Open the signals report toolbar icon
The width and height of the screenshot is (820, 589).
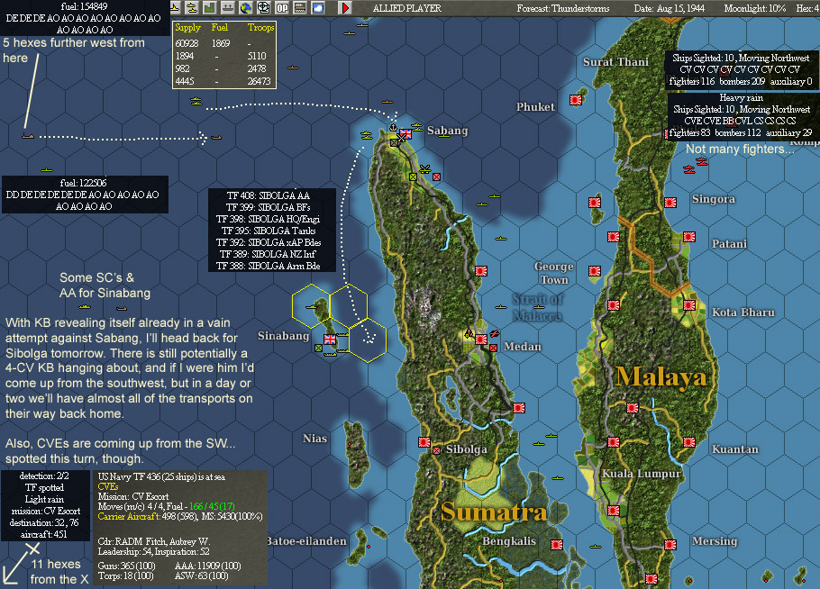(x=300, y=8)
